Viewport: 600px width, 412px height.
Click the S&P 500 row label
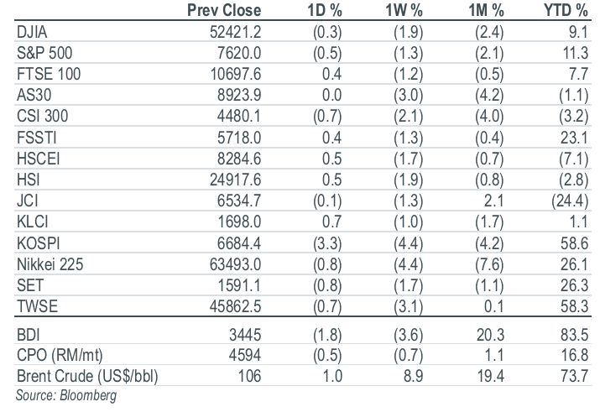pos(44,53)
